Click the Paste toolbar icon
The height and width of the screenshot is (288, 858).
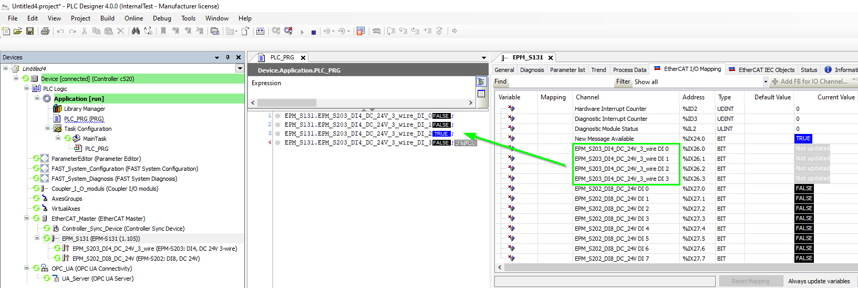109,32
